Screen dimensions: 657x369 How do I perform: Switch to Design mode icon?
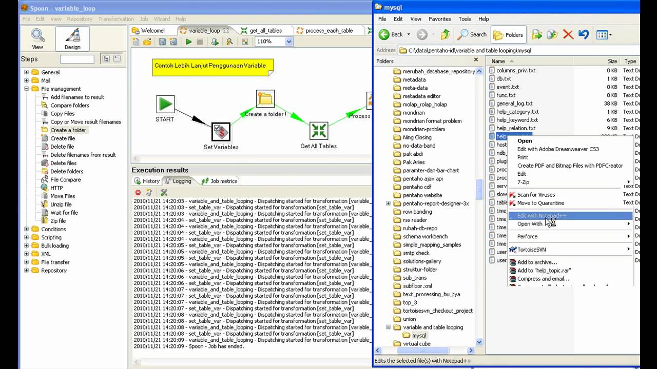(x=72, y=38)
